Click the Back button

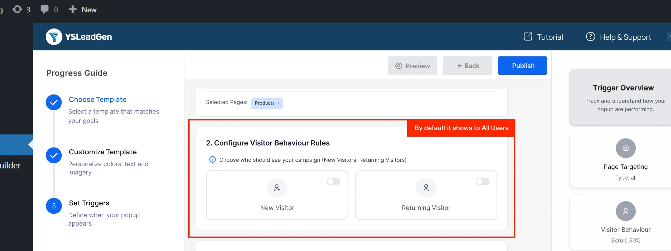(468, 66)
